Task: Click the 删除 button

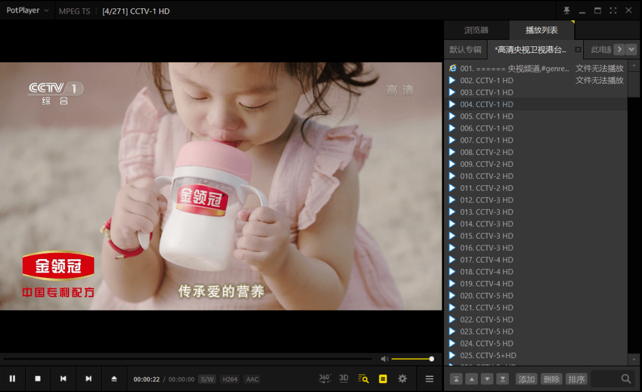Action: tap(552, 380)
